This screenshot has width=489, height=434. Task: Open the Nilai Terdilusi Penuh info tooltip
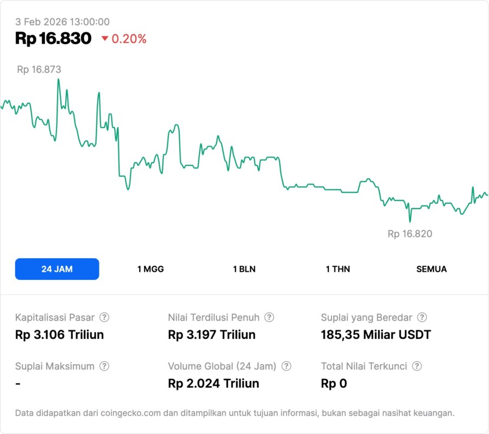pyautogui.click(x=269, y=317)
